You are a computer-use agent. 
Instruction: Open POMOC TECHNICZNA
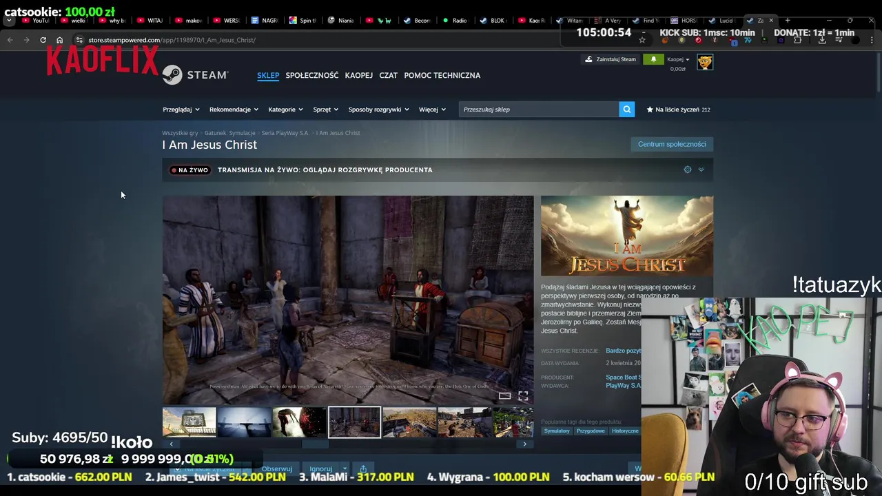pos(442,75)
